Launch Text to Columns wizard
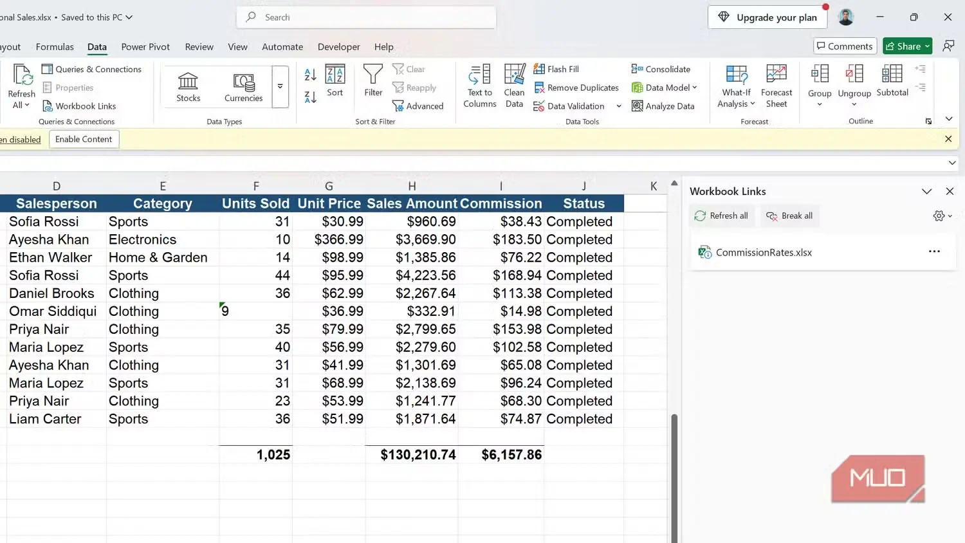This screenshot has height=543, width=965. click(480, 86)
